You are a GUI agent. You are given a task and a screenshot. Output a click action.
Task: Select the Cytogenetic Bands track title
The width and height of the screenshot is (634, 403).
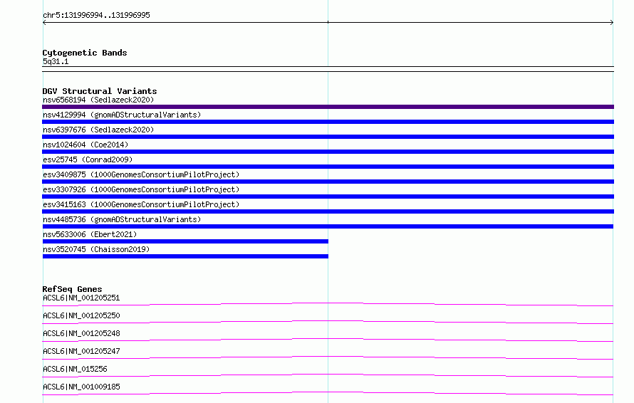(x=85, y=53)
